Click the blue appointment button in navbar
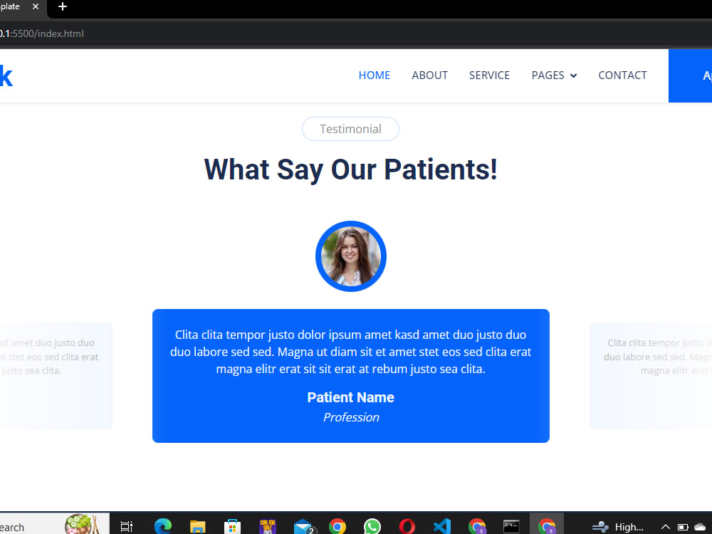The height and width of the screenshot is (534, 712). (x=690, y=76)
